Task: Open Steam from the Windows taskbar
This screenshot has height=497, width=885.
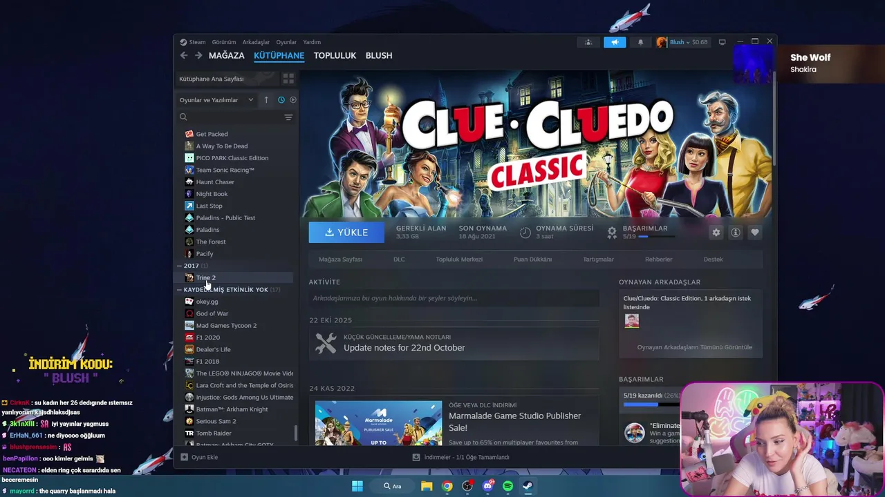Action: (x=528, y=486)
